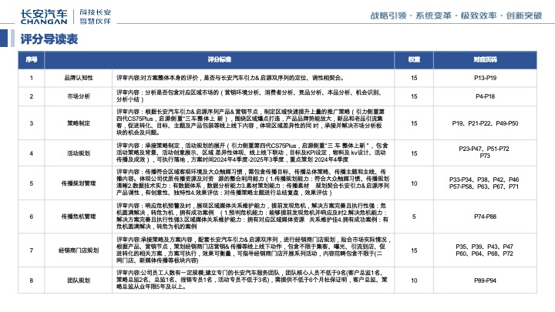Select weight value 10 in row 8
The width and height of the screenshot is (555, 312).
(x=414, y=280)
